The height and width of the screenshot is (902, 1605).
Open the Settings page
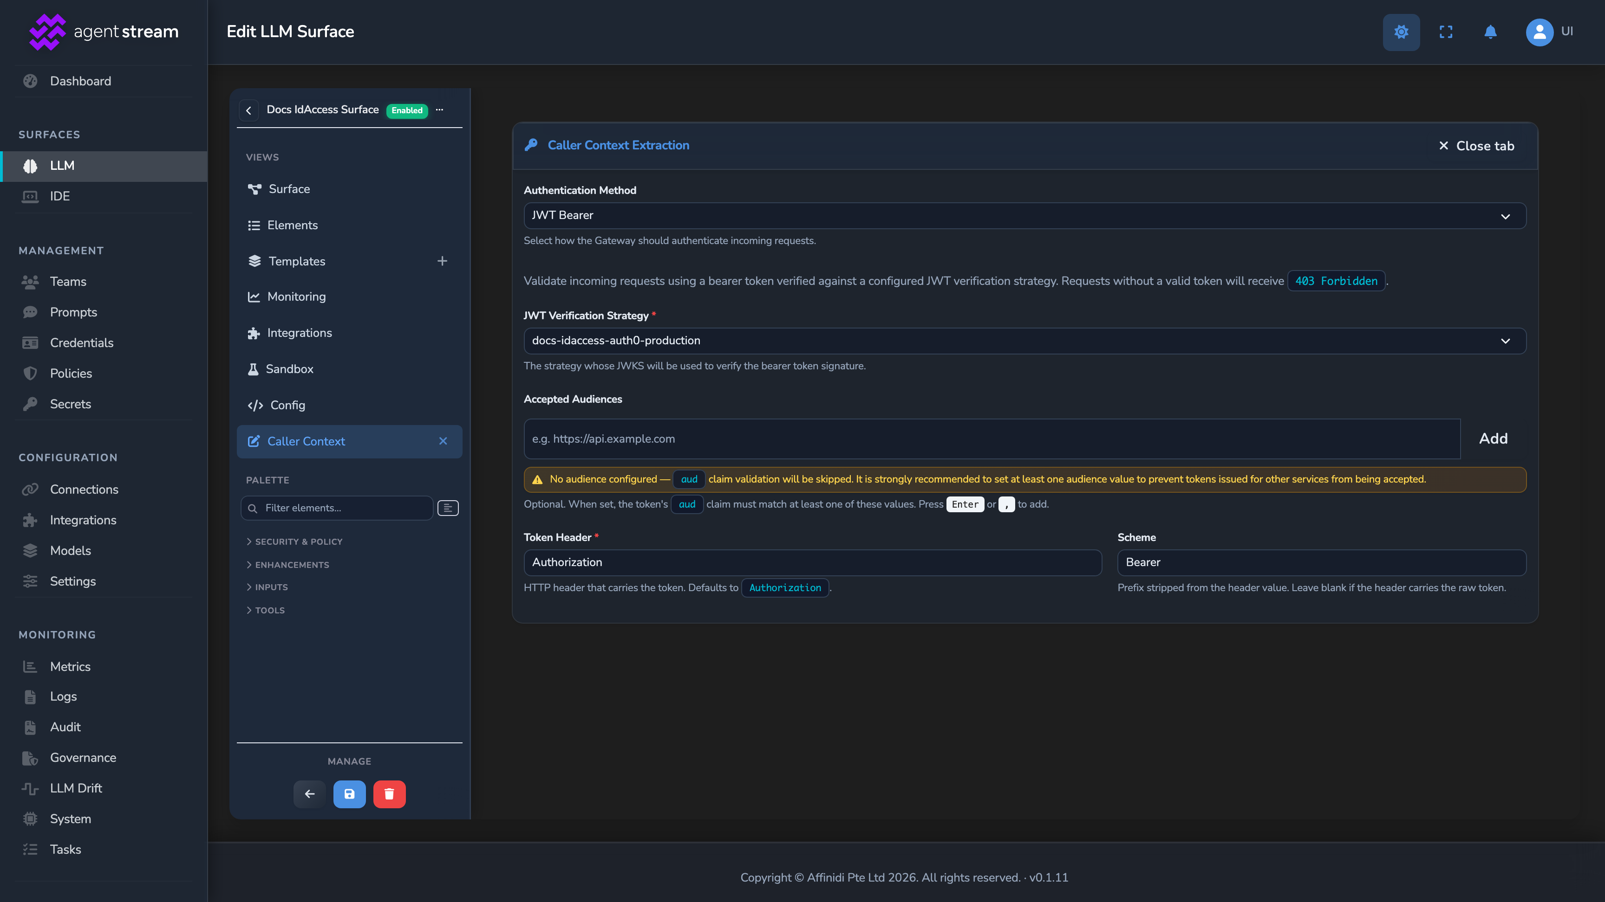(104, 581)
